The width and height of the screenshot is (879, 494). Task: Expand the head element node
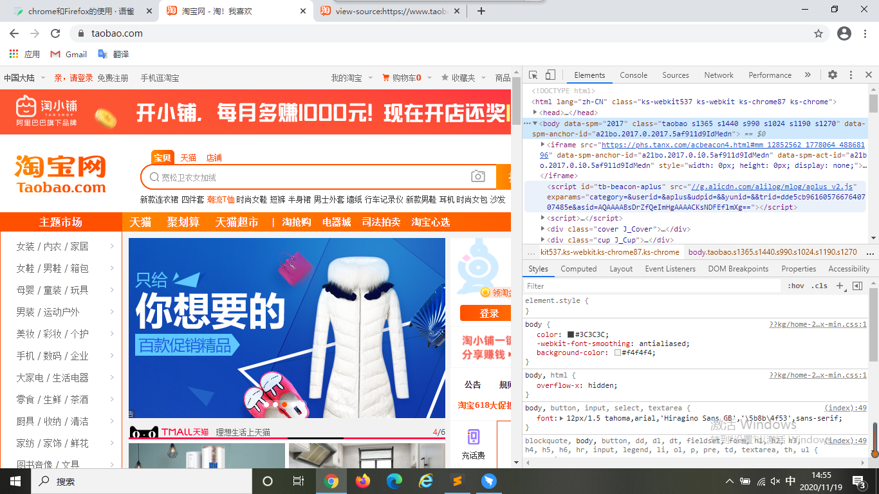coord(535,113)
